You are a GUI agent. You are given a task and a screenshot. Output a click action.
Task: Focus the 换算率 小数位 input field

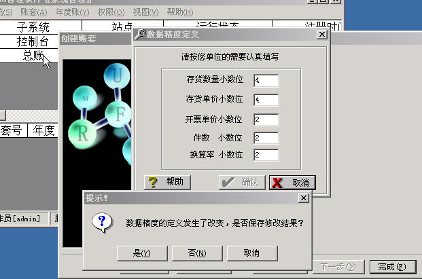tap(266, 155)
